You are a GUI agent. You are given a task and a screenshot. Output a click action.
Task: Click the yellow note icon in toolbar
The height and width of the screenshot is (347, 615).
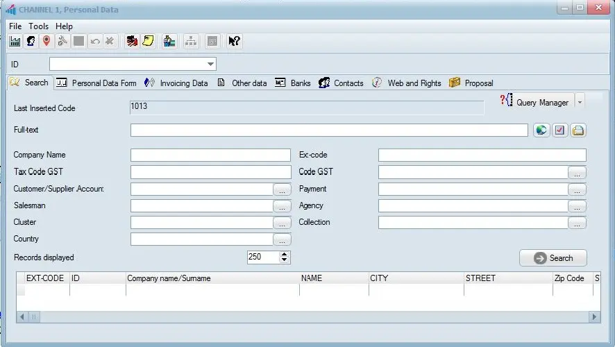click(x=148, y=42)
